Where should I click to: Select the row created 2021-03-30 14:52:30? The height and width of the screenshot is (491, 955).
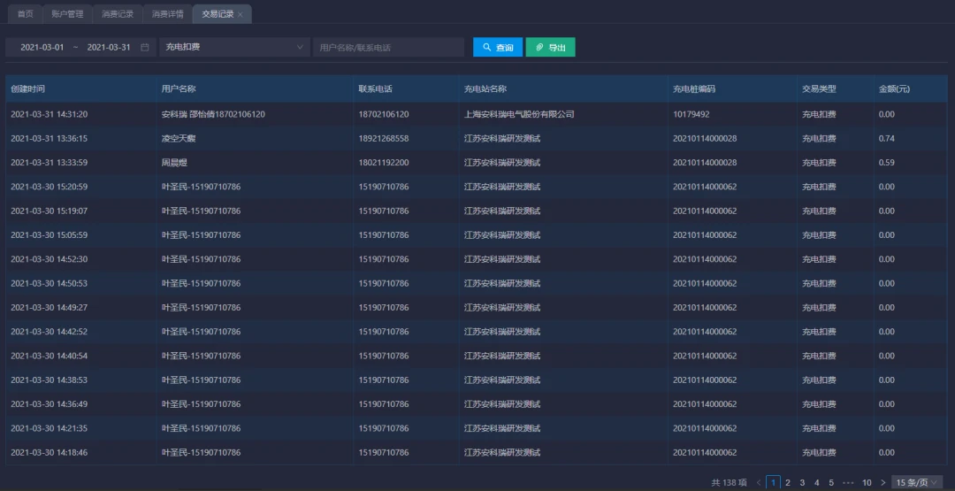point(477,259)
